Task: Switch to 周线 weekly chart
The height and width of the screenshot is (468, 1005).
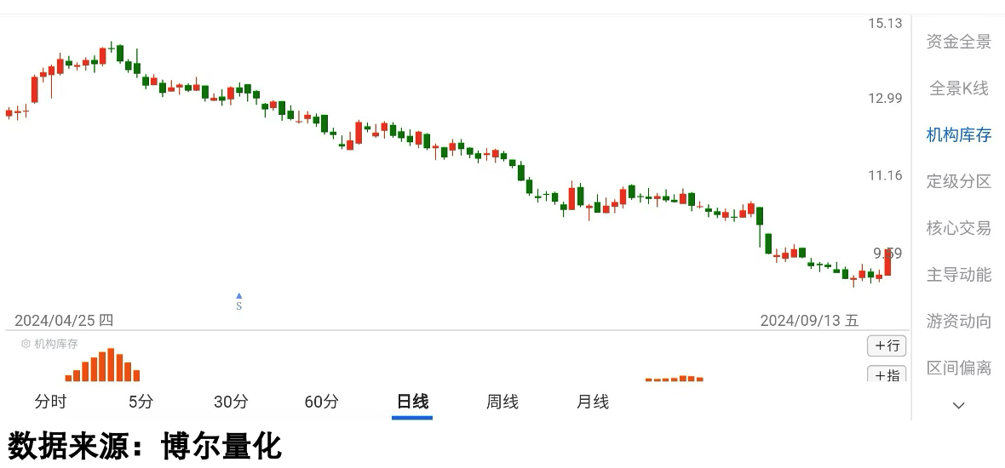Action: point(502,402)
